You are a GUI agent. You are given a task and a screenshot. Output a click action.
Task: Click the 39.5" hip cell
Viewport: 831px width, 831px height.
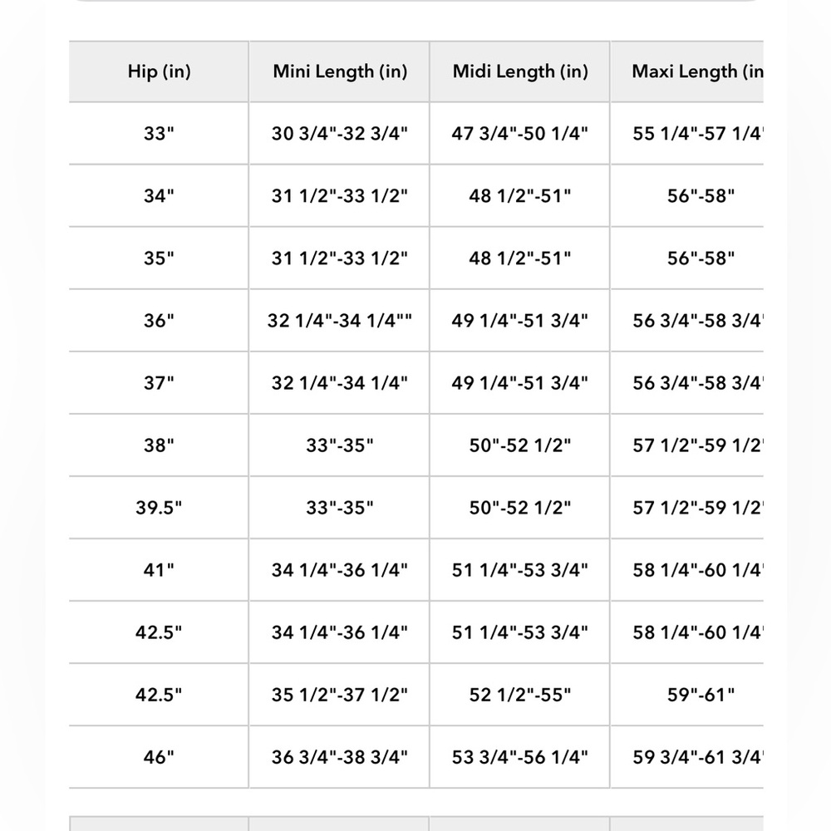[x=159, y=508]
